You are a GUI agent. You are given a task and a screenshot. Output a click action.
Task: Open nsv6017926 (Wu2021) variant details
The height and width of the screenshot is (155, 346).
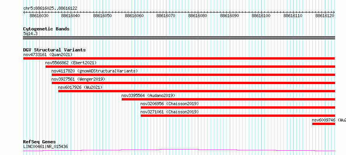coord(80,87)
